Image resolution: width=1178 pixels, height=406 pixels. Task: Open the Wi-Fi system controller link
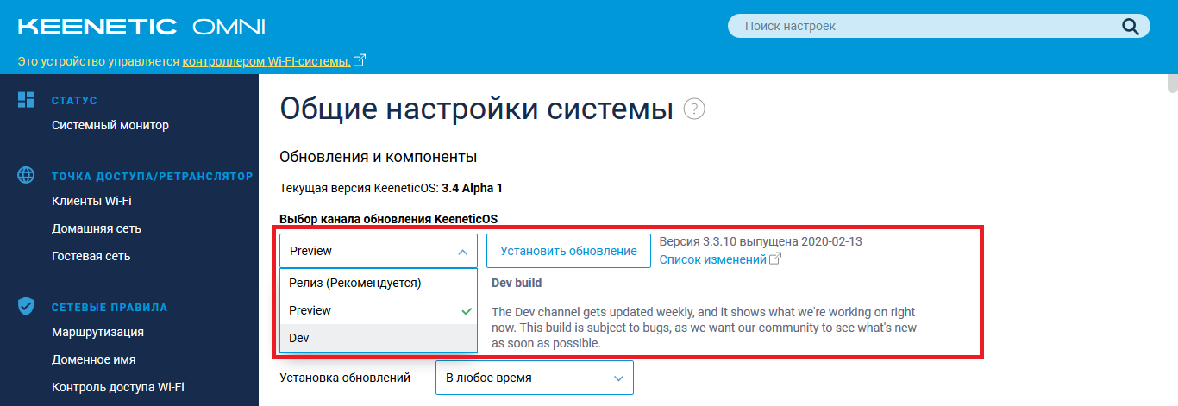tap(266, 62)
